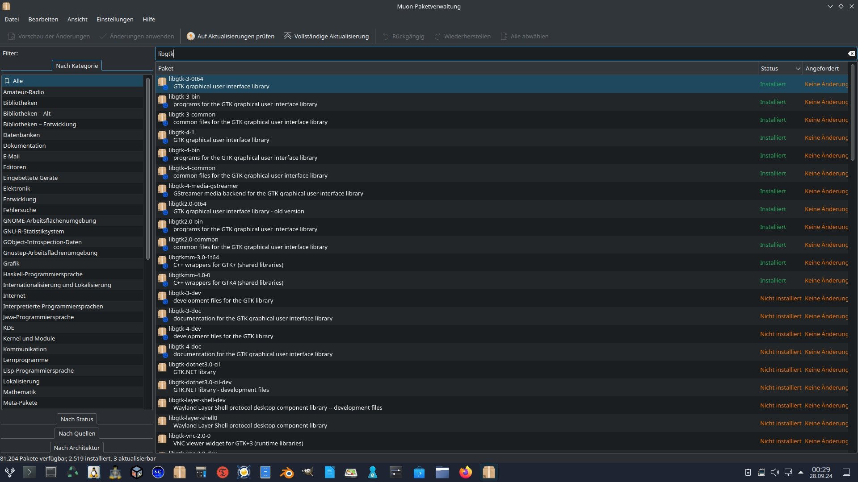Open the Einstellungen menu
Viewport: 858px width, 482px height.
(x=115, y=19)
